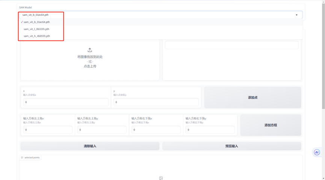Focus the 输入方框左上角y field
The width and height of the screenshot is (325, 180).
click(102, 130)
